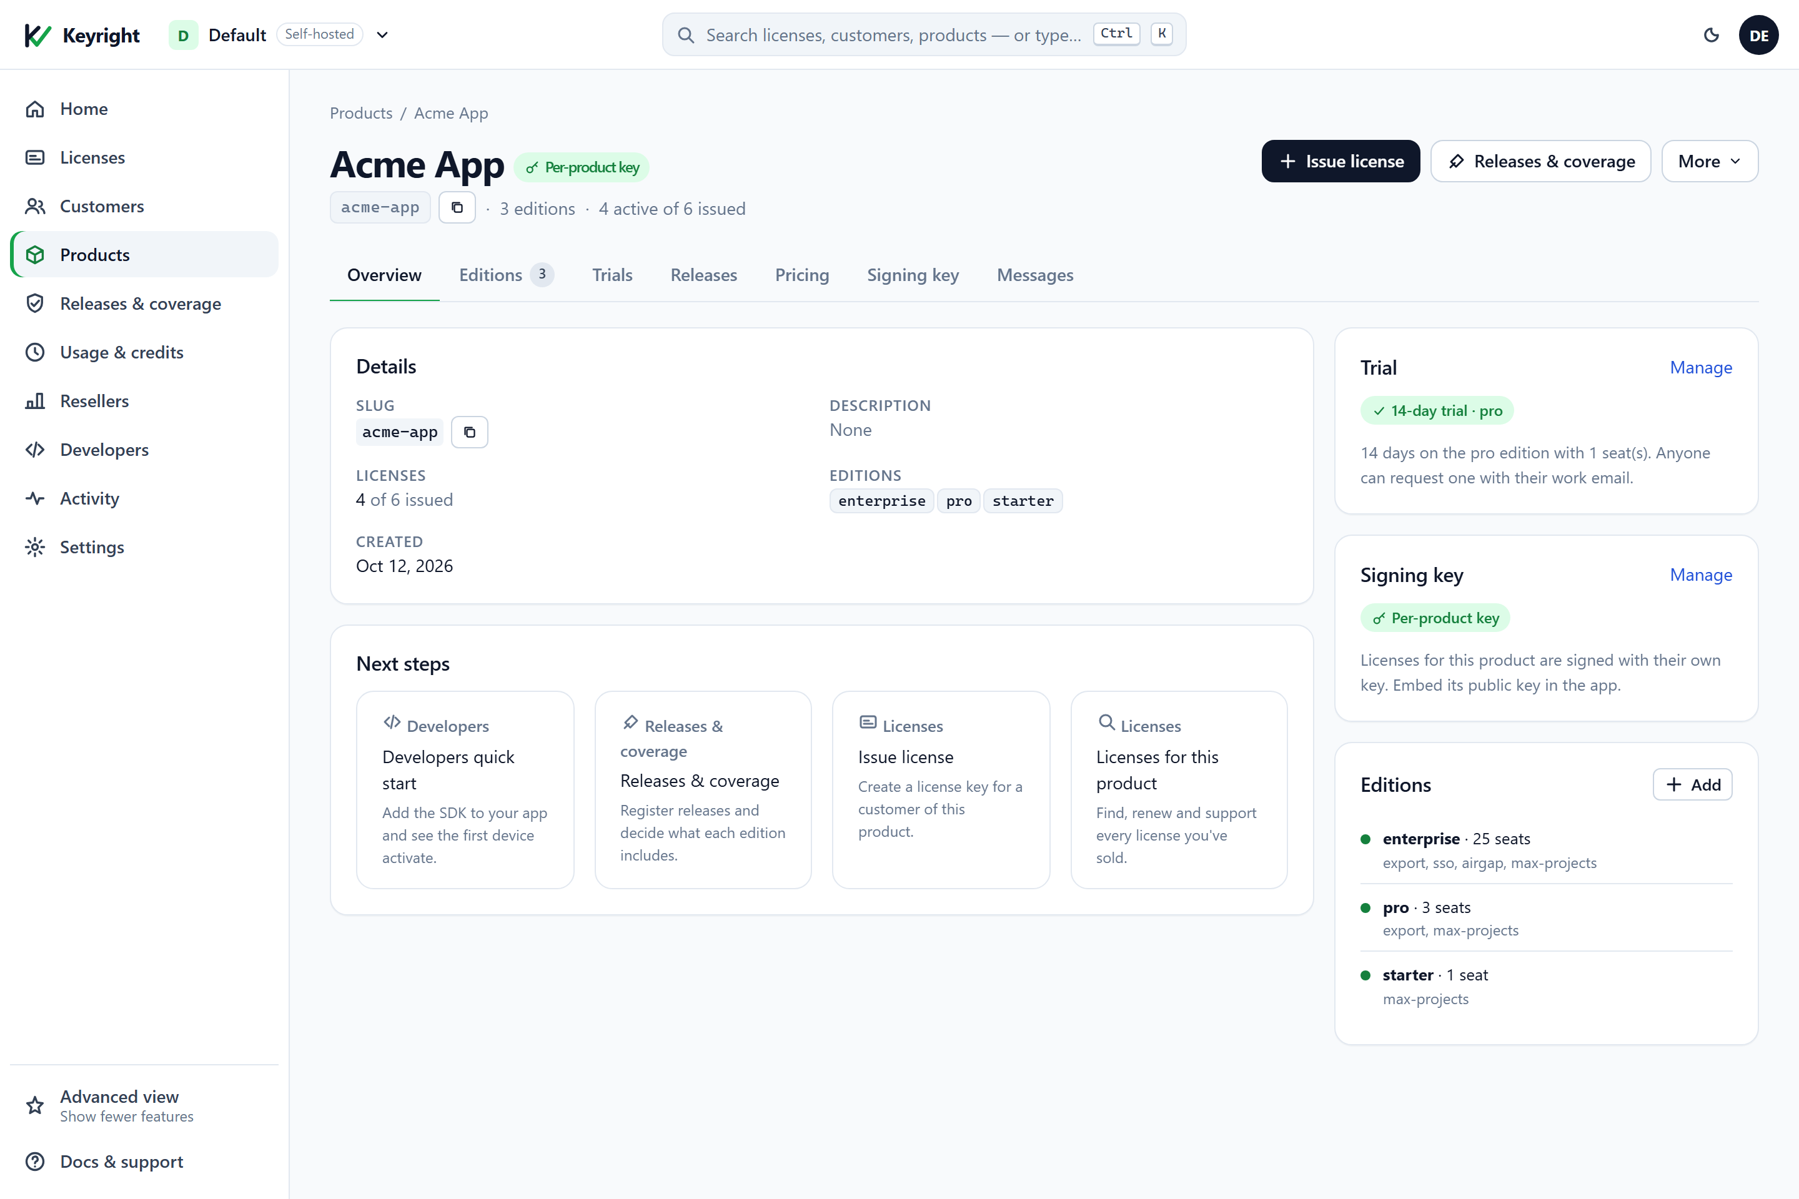Go to Licenses in sidebar
This screenshot has height=1199, width=1799.
[144, 157]
